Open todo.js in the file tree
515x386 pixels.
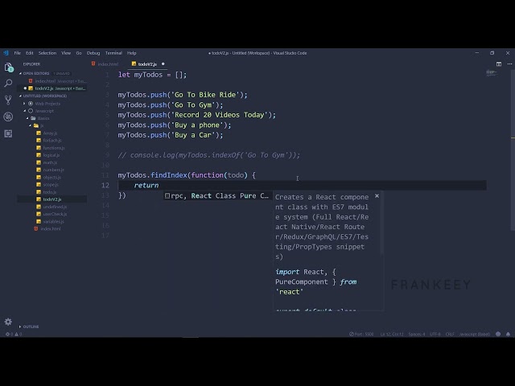(50, 192)
